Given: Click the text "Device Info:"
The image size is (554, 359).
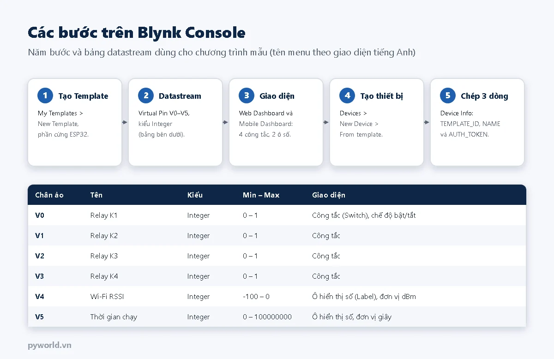Looking at the screenshot, I should 457,113.
